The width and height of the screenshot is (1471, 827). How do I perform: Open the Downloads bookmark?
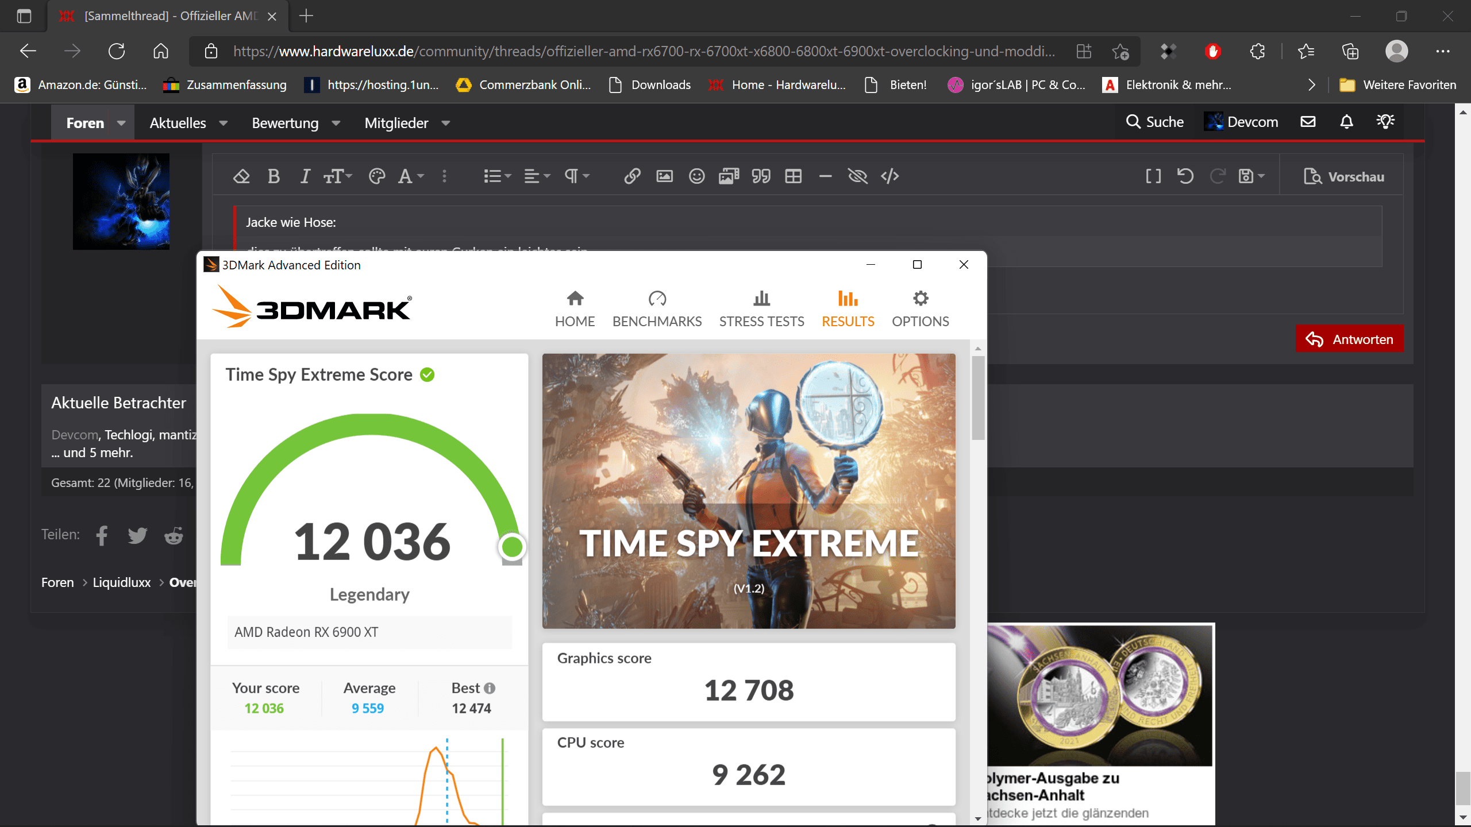pos(650,85)
